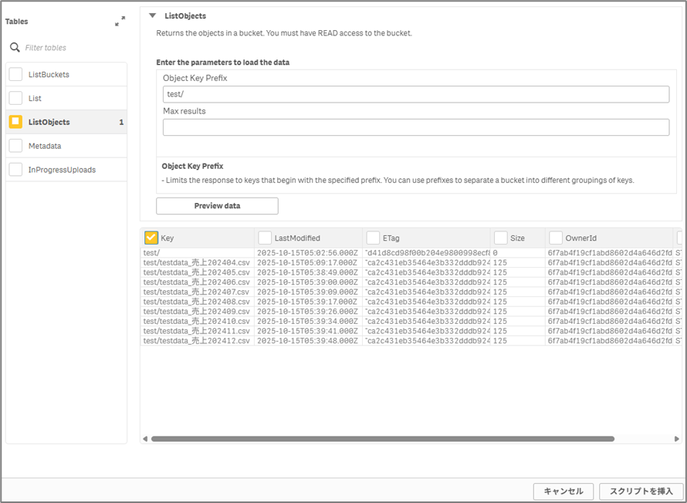Image resolution: width=687 pixels, height=503 pixels.
Task: Tick the InProgressUploads table checkbox
Action: pyautogui.click(x=15, y=170)
